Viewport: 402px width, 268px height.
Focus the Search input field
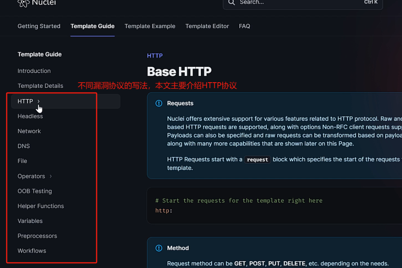pyautogui.click(x=303, y=3)
